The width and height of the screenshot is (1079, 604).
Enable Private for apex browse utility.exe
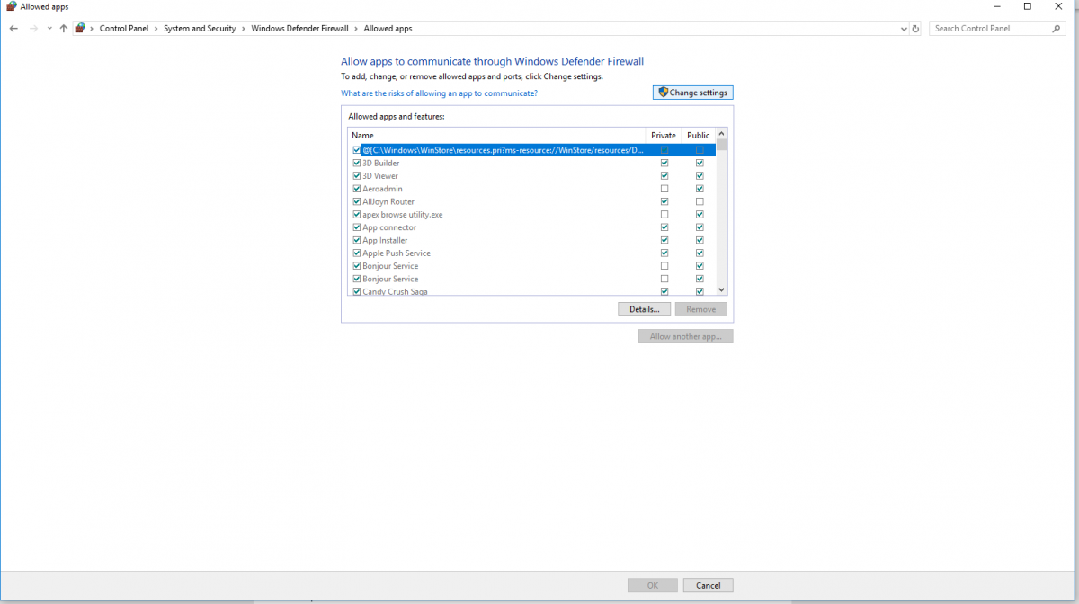pyautogui.click(x=664, y=215)
